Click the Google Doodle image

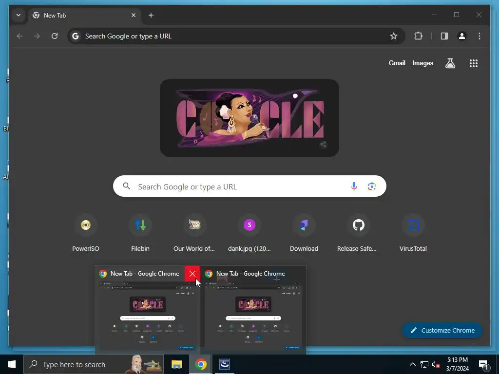pos(249,118)
